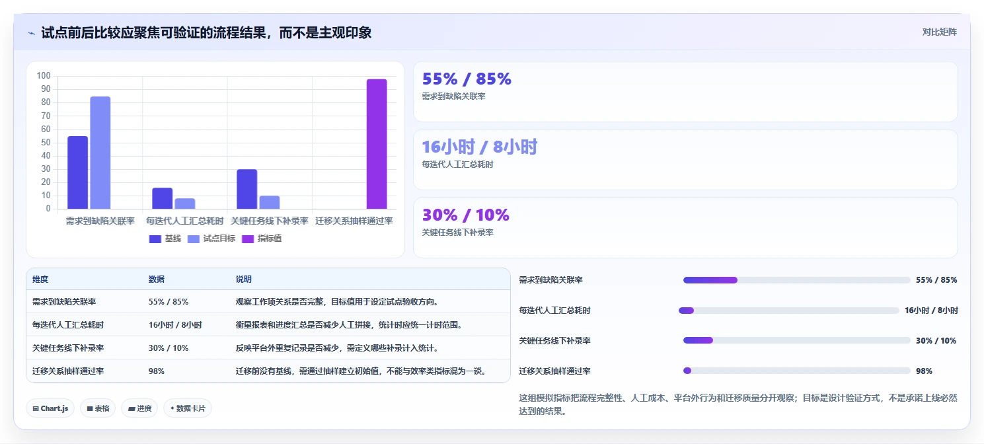Click the 试点目标 bar for 需求到缺陷关联率
Screen dimensions: 984x444
(100, 153)
